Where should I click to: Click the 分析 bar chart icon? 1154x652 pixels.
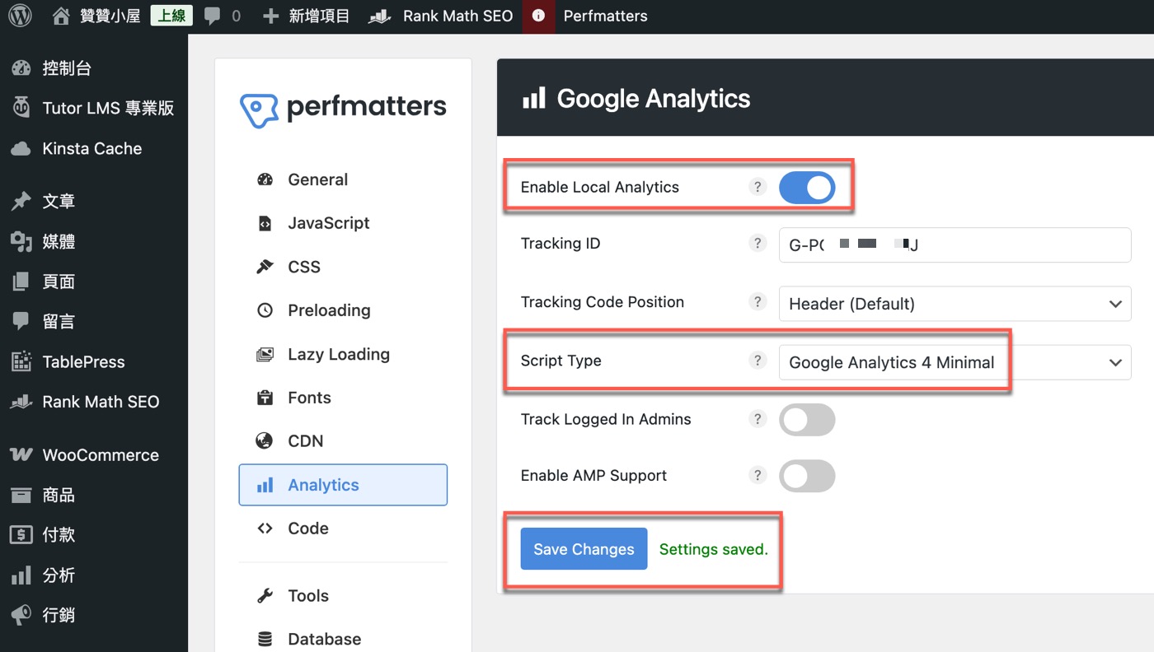(21, 575)
